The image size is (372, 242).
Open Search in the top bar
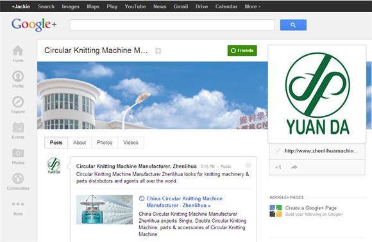[x=46, y=6]
